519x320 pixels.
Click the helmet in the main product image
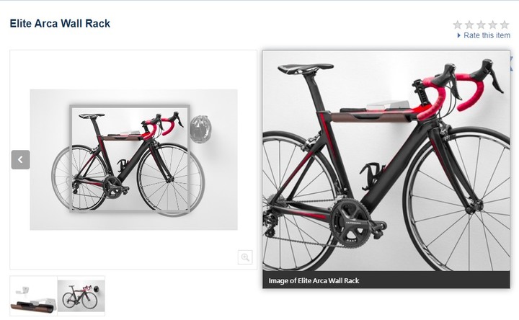tap(201, 130)
